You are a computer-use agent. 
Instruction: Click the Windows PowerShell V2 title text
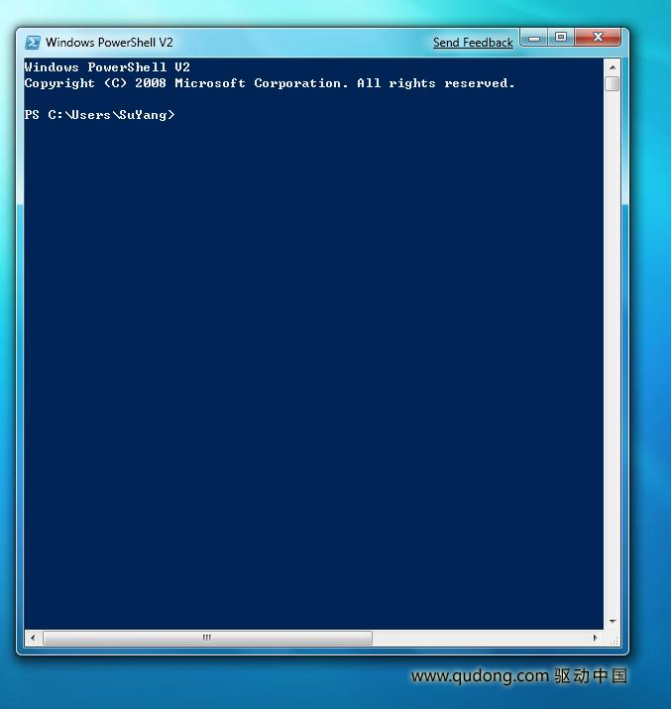click(x=109, y=43)
